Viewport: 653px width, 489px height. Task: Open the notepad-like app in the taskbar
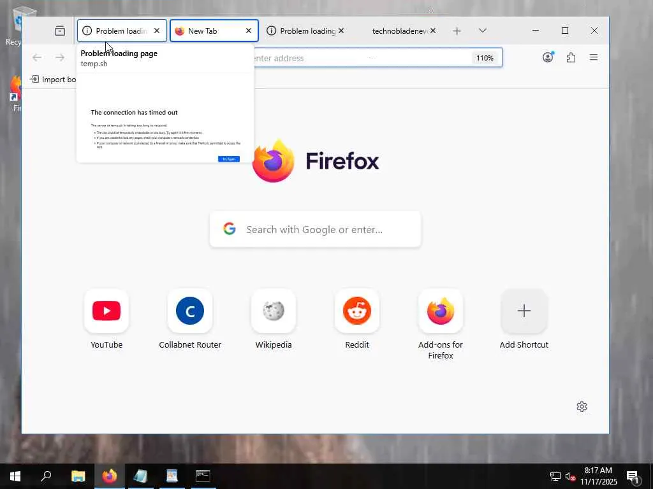pyautogui.click(x=140, y=476)
